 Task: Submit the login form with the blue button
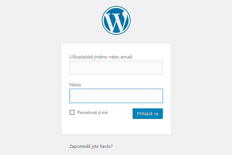pyautogui.click(x=147, y=114)
